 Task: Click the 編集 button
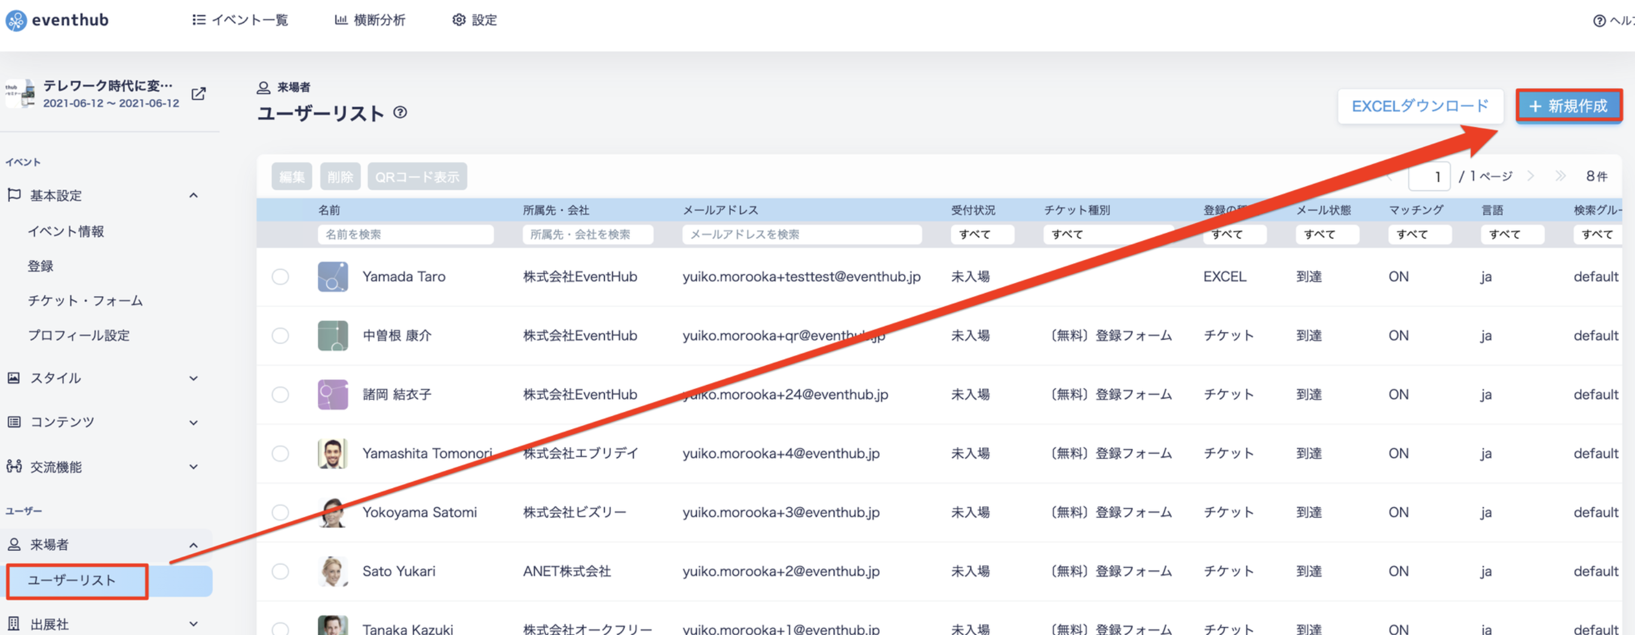pos(292,177)
